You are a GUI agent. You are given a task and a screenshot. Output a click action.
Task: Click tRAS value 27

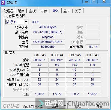pos(74,79)
